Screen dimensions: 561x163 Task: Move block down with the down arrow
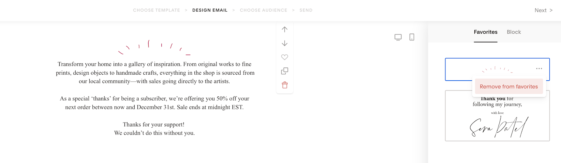coord(285,43)
